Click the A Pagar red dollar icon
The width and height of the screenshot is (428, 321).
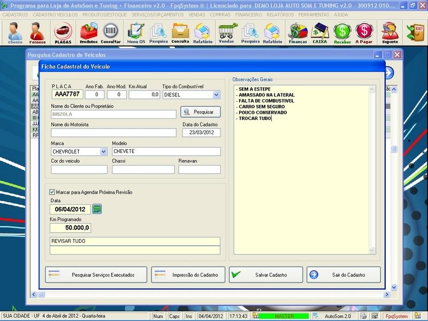point(364,33)
